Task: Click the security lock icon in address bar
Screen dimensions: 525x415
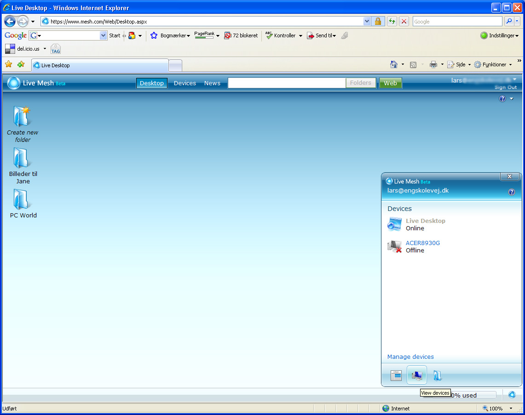Action: pos(378,22)
